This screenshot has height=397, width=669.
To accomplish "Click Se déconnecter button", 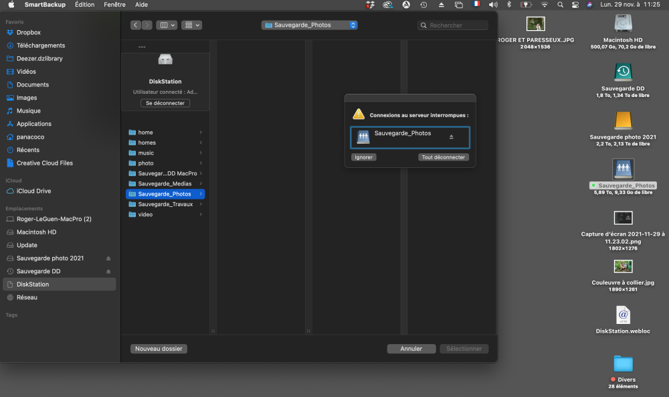I will click(x=165, y=103).
